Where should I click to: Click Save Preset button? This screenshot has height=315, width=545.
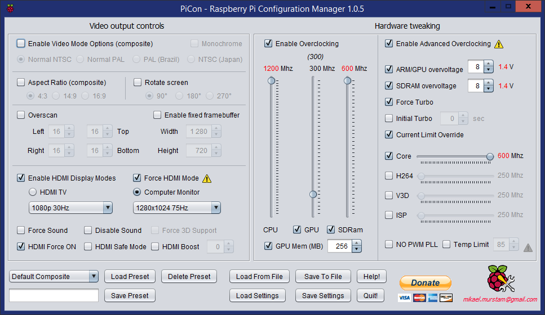pyautogui.click(x=130, y=295)
